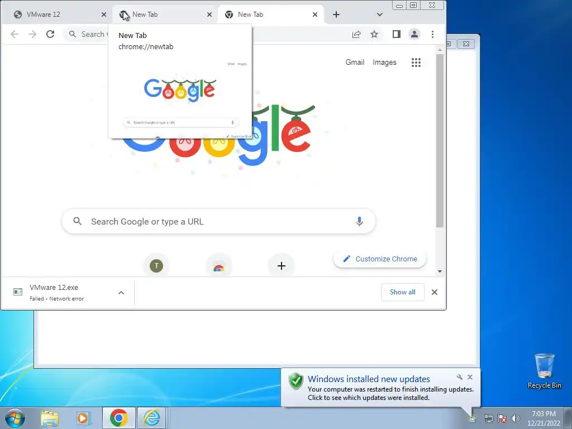Image resolution: width=572 pixels, height=429 pixels.
Task: Open Internet Explorer from the taskbar
Action: pyautogui.click(x=152, y=418)
